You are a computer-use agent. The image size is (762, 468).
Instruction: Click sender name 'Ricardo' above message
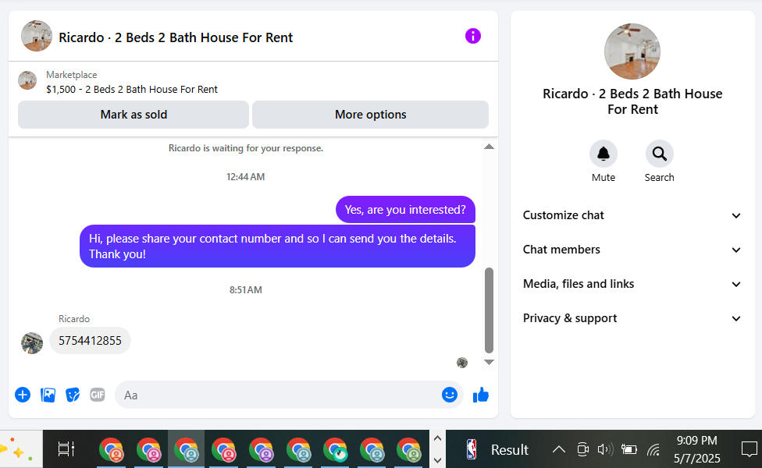(74, 319)
